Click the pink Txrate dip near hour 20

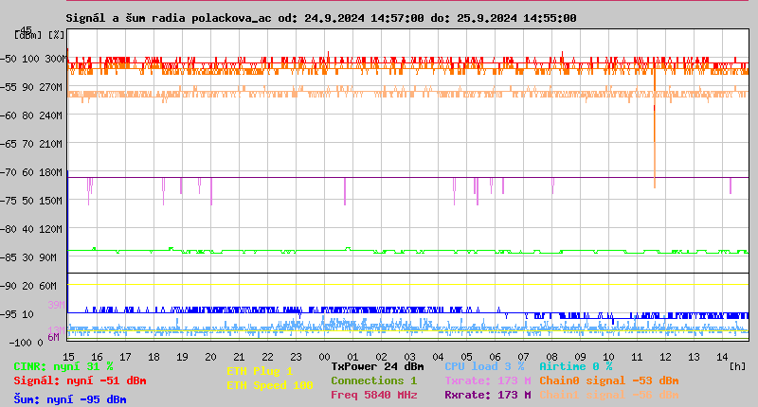click(211, 191)
